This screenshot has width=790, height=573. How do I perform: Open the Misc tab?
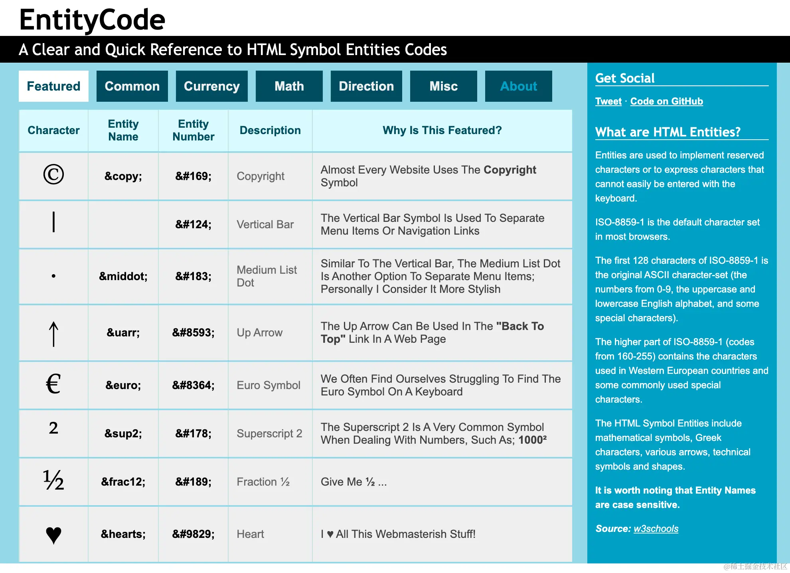(x=443, y=86)
